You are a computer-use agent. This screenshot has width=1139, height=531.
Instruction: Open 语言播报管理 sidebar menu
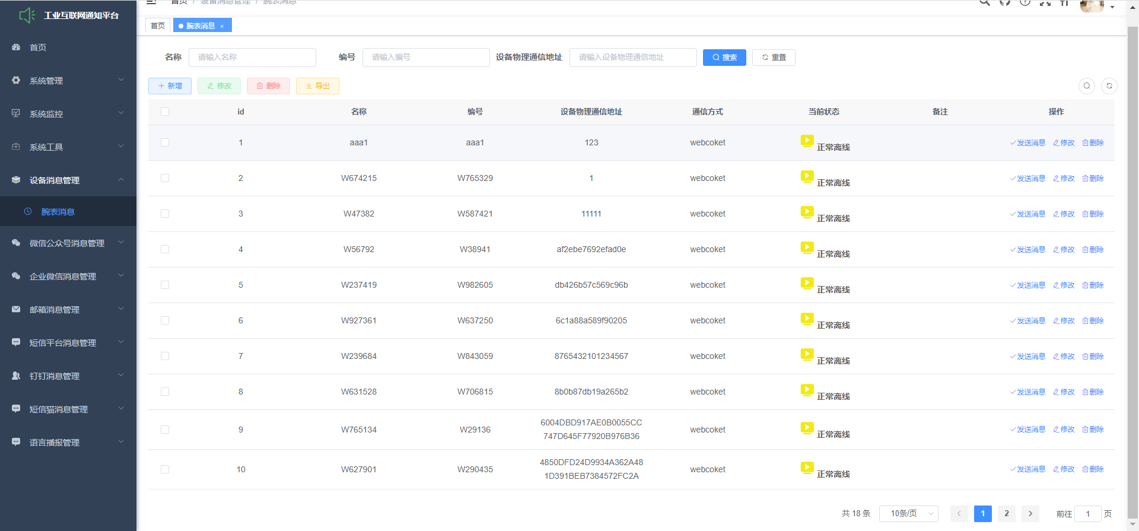68,442
